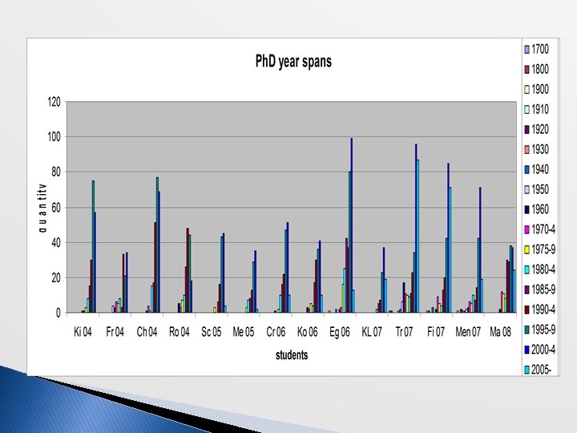The height and width of the screenshot is (433, 577).
Task: Click the 60 value on y-axis
Action: (56, 208)
